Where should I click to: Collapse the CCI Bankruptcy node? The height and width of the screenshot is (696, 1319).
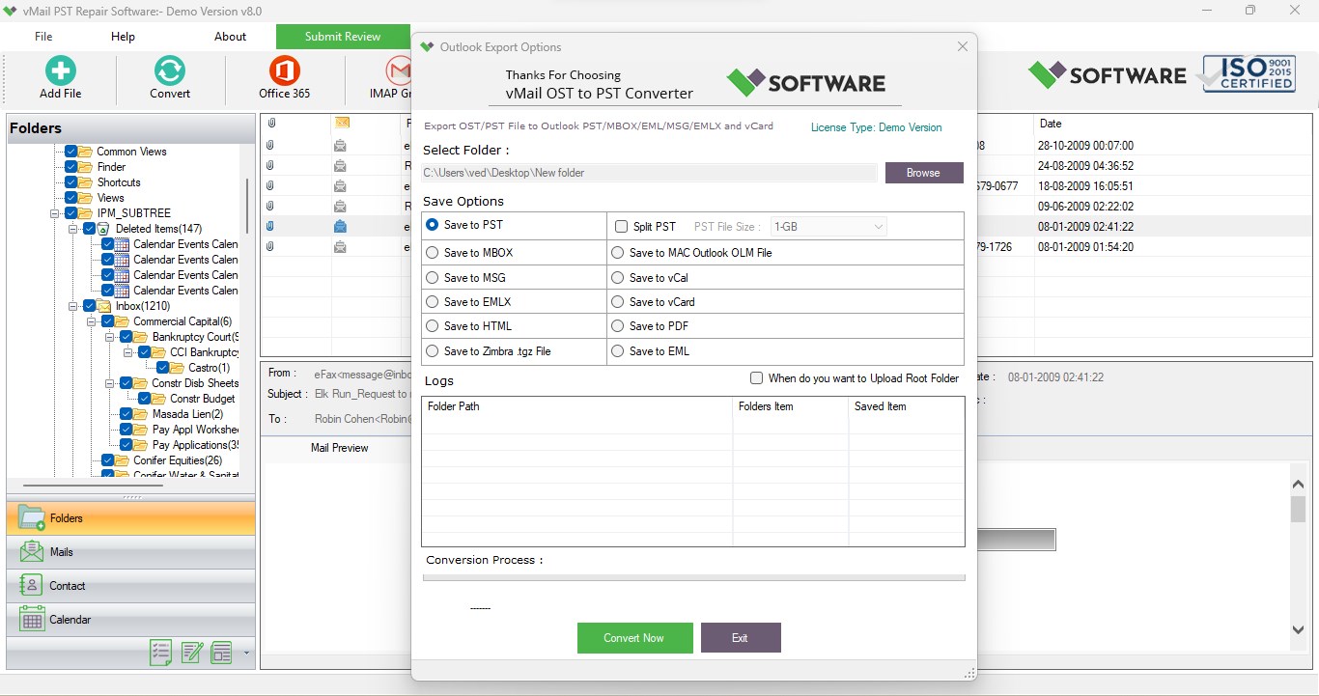coord(129,352)
